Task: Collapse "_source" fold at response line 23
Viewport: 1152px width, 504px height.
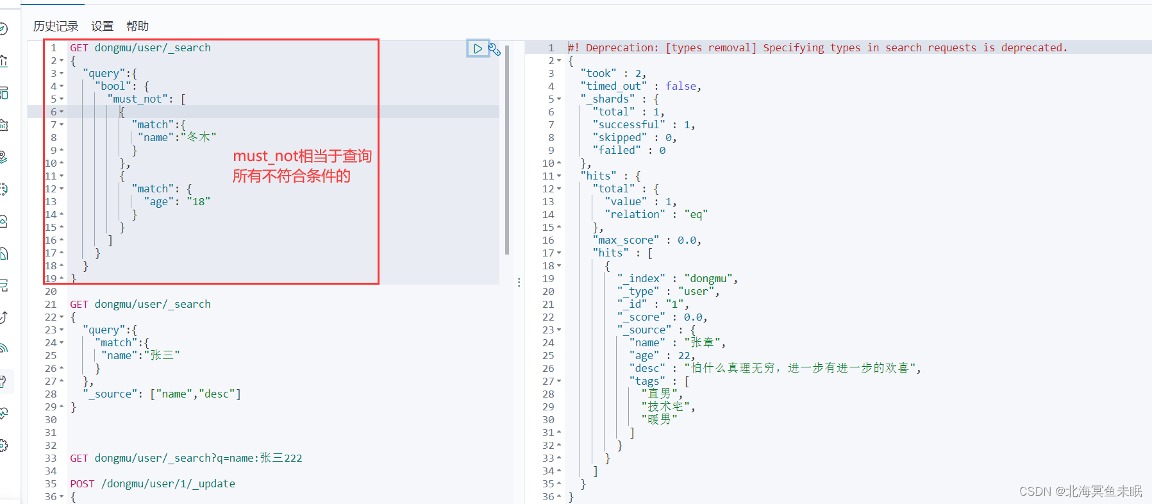Action: (559, 330)
